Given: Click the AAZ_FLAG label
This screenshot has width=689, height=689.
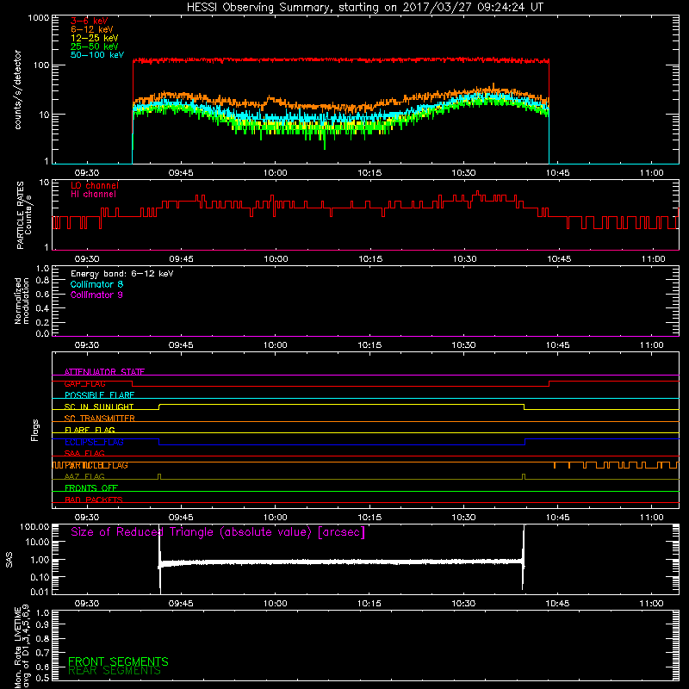Looking at the screenshot, I should (84, 476).
